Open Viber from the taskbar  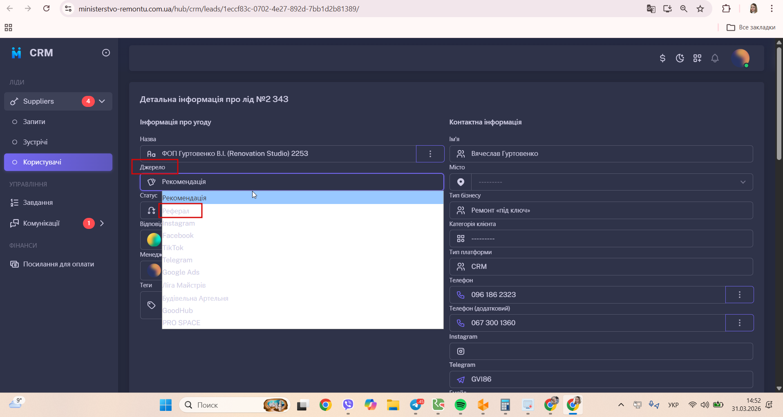pyautogui.click(x=348, y=405)
